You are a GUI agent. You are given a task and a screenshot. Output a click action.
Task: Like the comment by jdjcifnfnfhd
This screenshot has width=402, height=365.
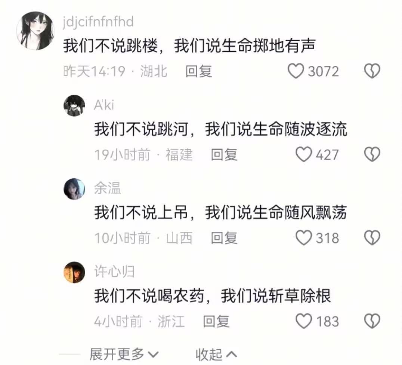296,71
